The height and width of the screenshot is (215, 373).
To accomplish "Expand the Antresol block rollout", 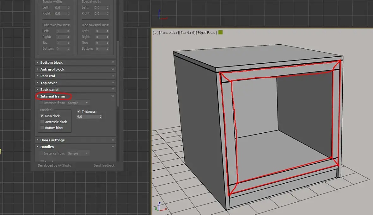I will click(x=52, y=69).
